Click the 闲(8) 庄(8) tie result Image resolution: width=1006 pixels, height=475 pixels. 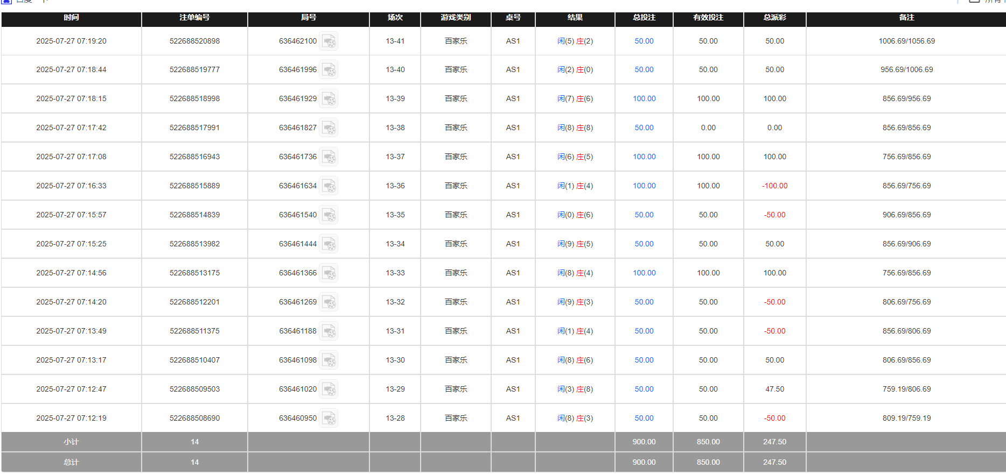click(x=575, y=128)
